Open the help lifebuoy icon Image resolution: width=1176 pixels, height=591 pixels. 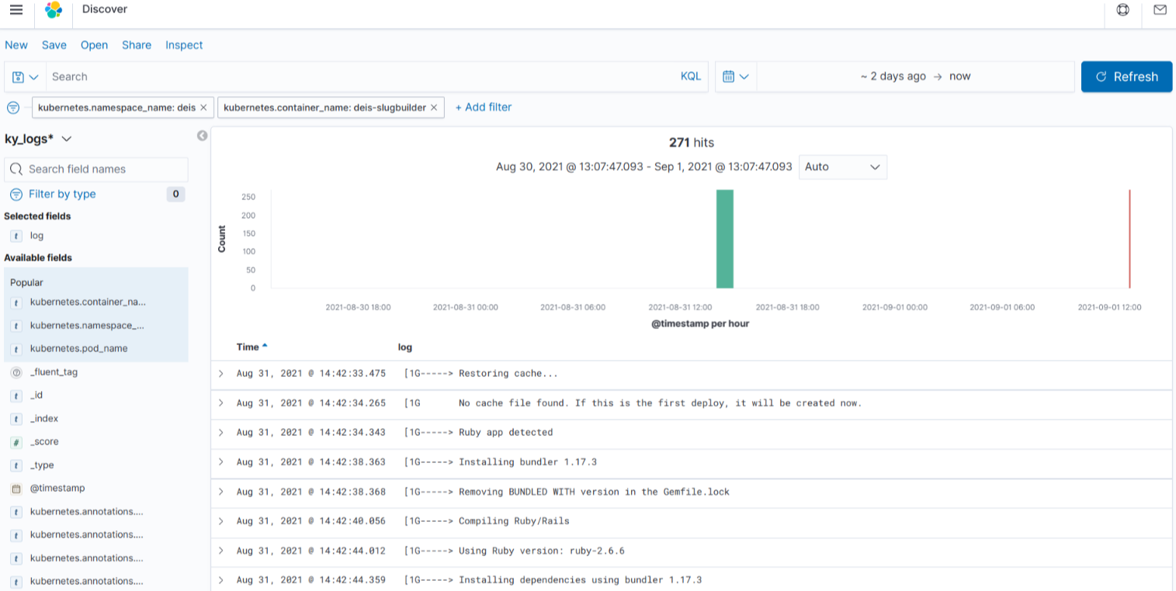(1122, 10)
